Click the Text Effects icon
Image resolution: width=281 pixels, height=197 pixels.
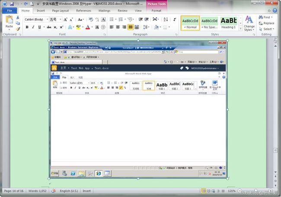click(x=70, y=27)
